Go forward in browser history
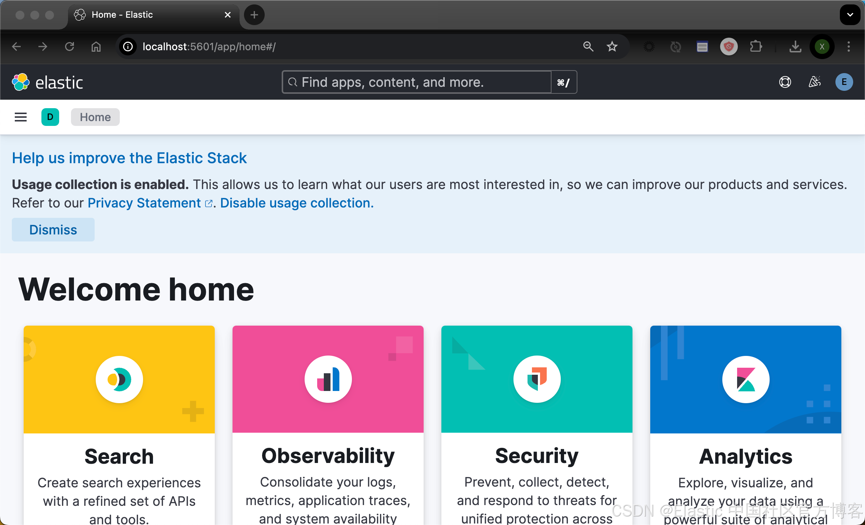Image resolution: width=865 pixels, height=525 pixels. pyautogui.click(x=43, y=47)
